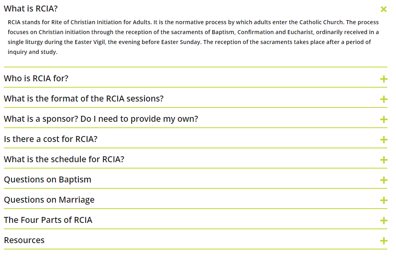This screenshot has width=396, height=257.
Task: Click plus icon beside 'Is there a cost for RCIA?'
Action: point(383,140)
